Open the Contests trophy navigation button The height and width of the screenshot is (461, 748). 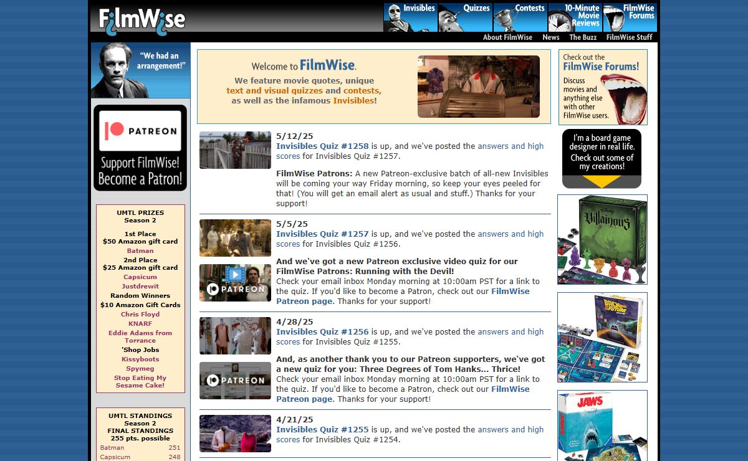tap(520, 17)
